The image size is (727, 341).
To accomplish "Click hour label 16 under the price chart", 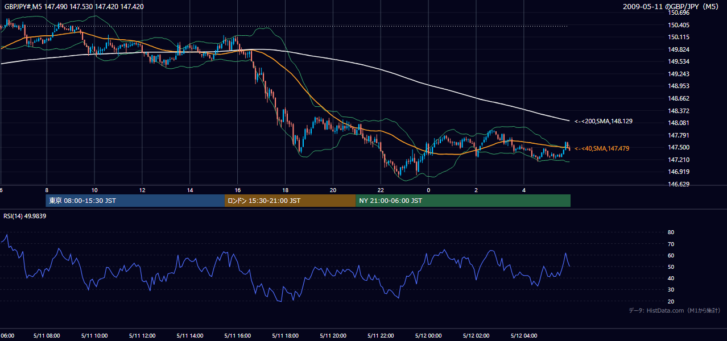I will coord(238,190).
